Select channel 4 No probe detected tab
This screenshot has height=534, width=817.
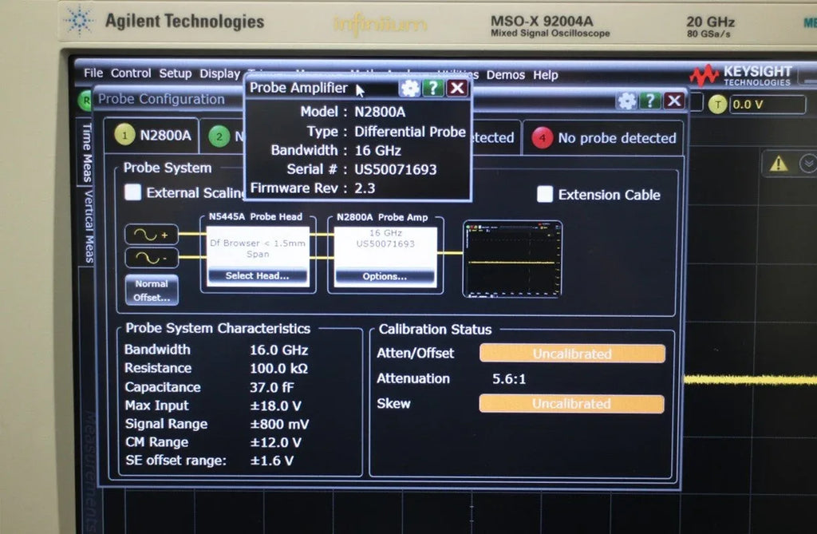pos(603,138)
